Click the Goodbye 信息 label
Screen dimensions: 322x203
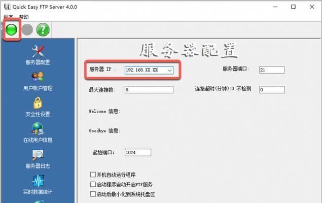[104, 130]
